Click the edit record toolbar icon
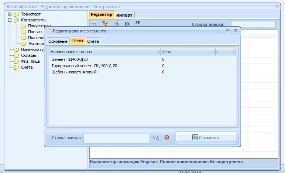Screen dimensions: 285x173 116,23
